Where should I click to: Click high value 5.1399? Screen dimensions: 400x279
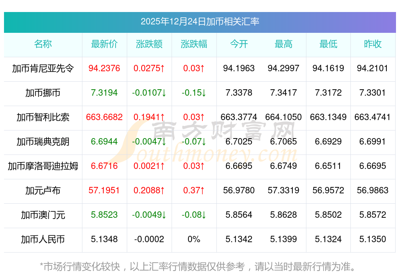(x=284, y=239)
